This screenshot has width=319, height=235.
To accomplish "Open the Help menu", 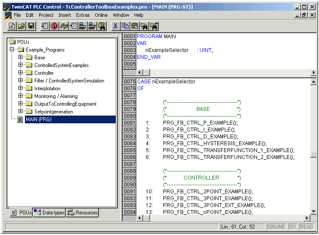I will pos(139,15).
